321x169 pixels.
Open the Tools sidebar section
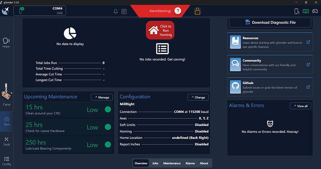(7, 142)
